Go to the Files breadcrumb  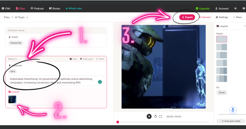point(7,17)
